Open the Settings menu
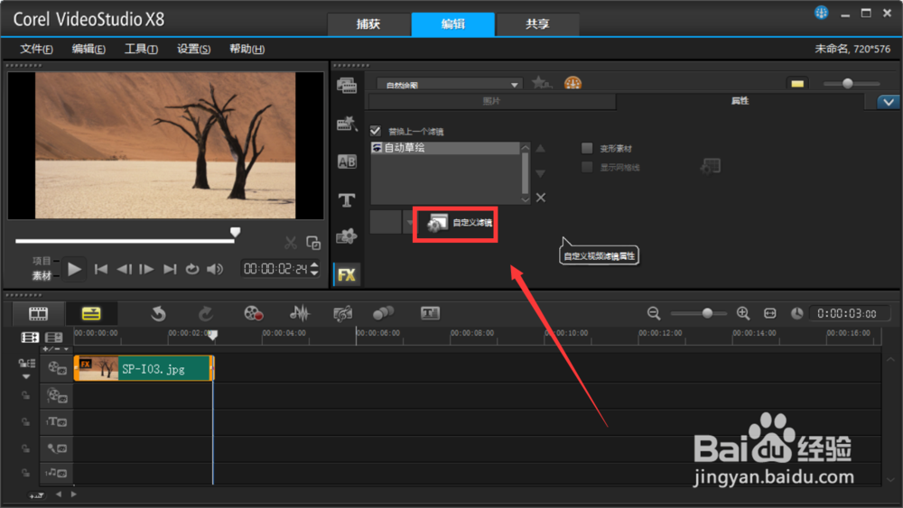This screenshot has height=508, width=903. [193, 49]
